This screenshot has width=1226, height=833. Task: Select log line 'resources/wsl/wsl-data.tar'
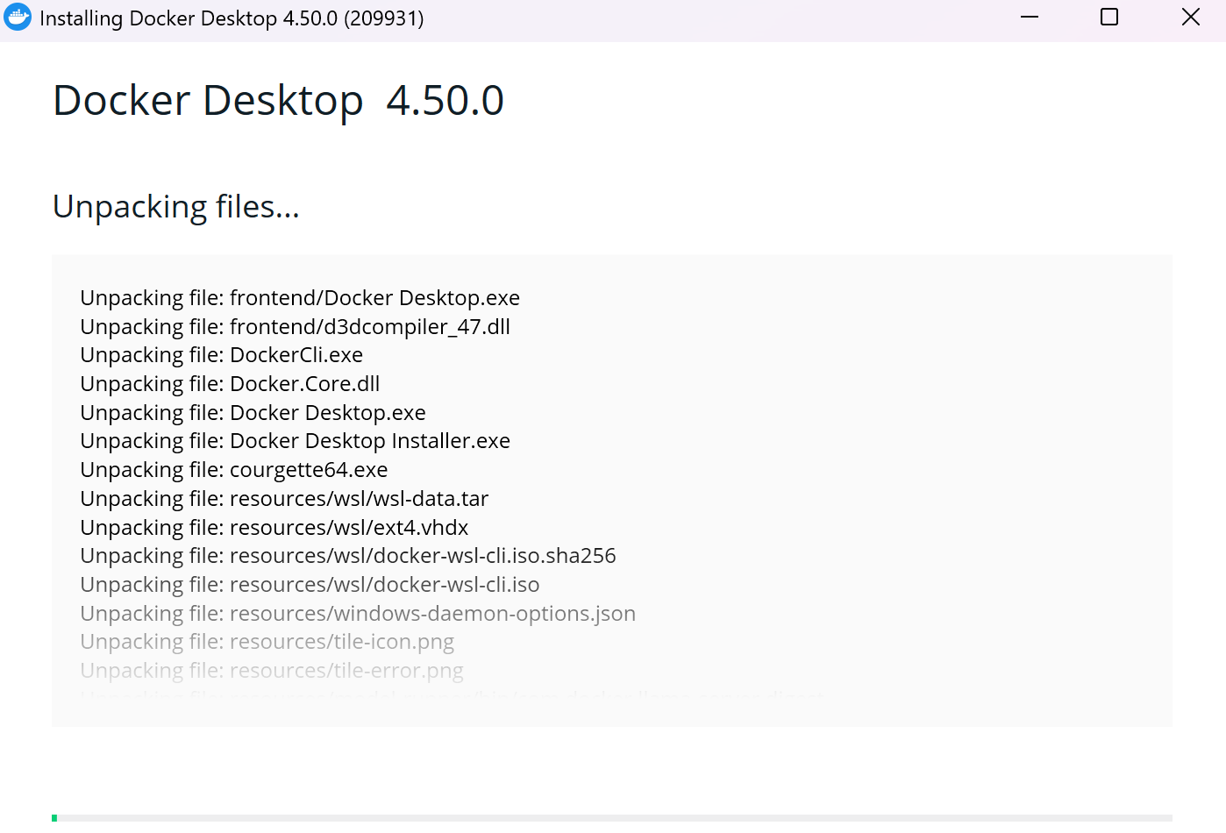point(284,499)
